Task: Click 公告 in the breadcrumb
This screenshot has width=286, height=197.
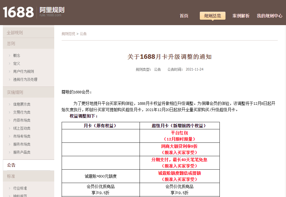Action: coord(83,34)
